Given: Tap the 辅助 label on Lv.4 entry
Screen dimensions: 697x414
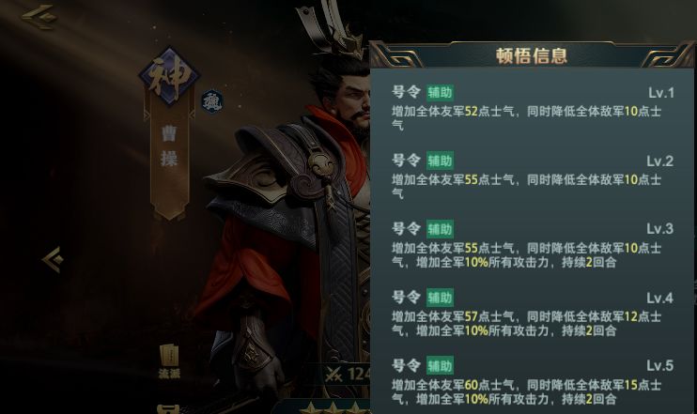Looking at the screenshot, I should (440, 298).
